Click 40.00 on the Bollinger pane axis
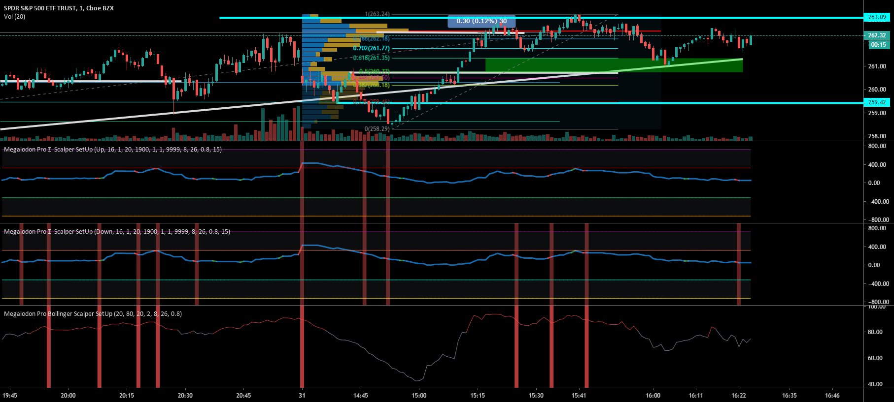 point(875,384)
